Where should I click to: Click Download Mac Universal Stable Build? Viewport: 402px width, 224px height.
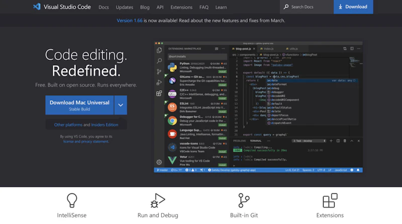pos(79,105)
